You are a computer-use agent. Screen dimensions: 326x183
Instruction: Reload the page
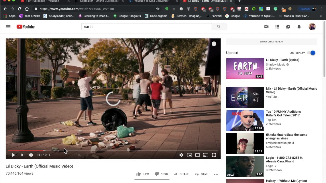(x=20, y=9)
